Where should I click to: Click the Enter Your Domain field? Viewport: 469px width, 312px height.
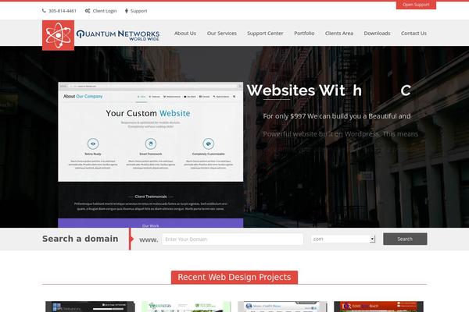coord(233,239)
